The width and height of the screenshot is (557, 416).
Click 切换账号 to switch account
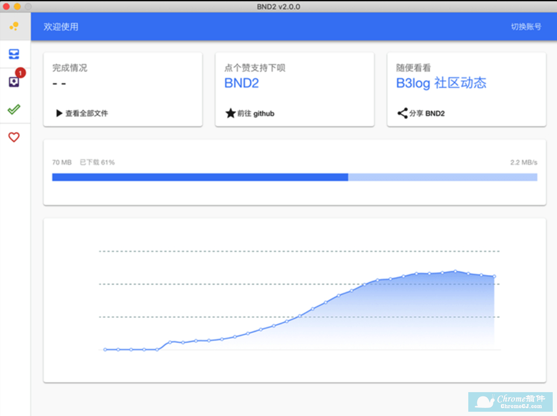point(526,27)
